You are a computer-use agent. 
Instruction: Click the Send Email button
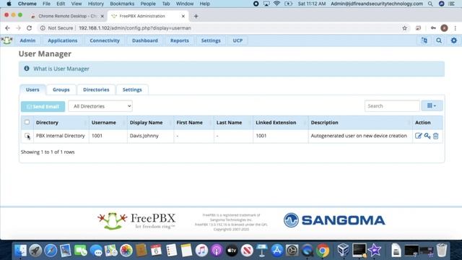(43, 106)
